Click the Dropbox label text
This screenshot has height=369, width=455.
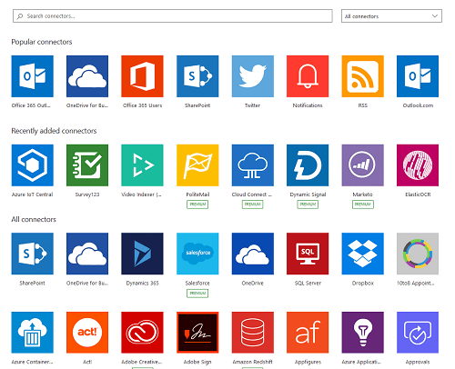click(363, 283)
